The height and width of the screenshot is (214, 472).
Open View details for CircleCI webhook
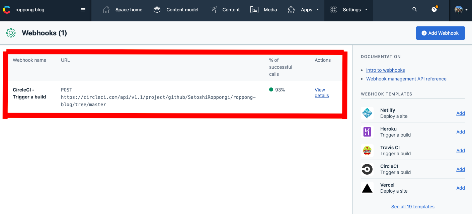[x=322, y=92]
